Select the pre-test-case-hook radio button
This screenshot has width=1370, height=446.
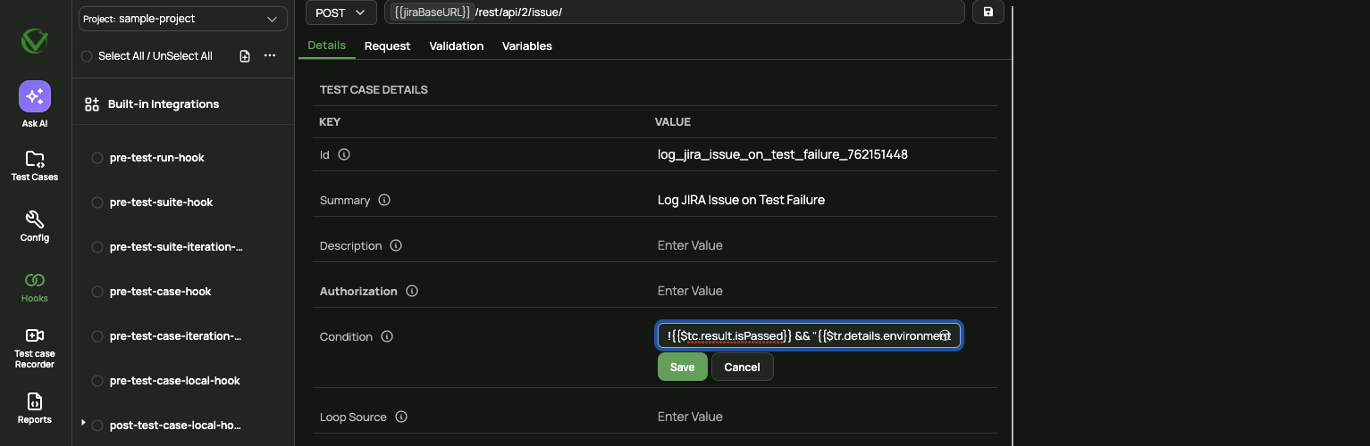click(97, 292)
